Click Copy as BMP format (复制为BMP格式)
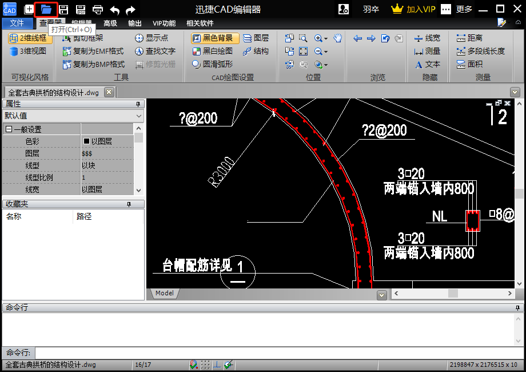Screen dimensions: 526x372 click(94, 64)
